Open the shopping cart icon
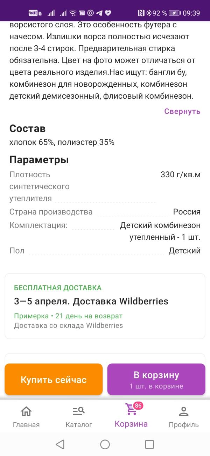 131,410
